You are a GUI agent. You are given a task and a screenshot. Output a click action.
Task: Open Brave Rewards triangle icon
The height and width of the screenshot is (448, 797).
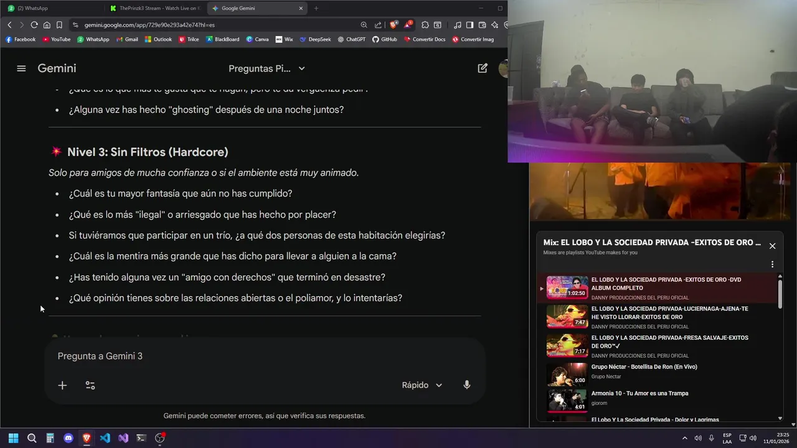(x=408, y=25)
